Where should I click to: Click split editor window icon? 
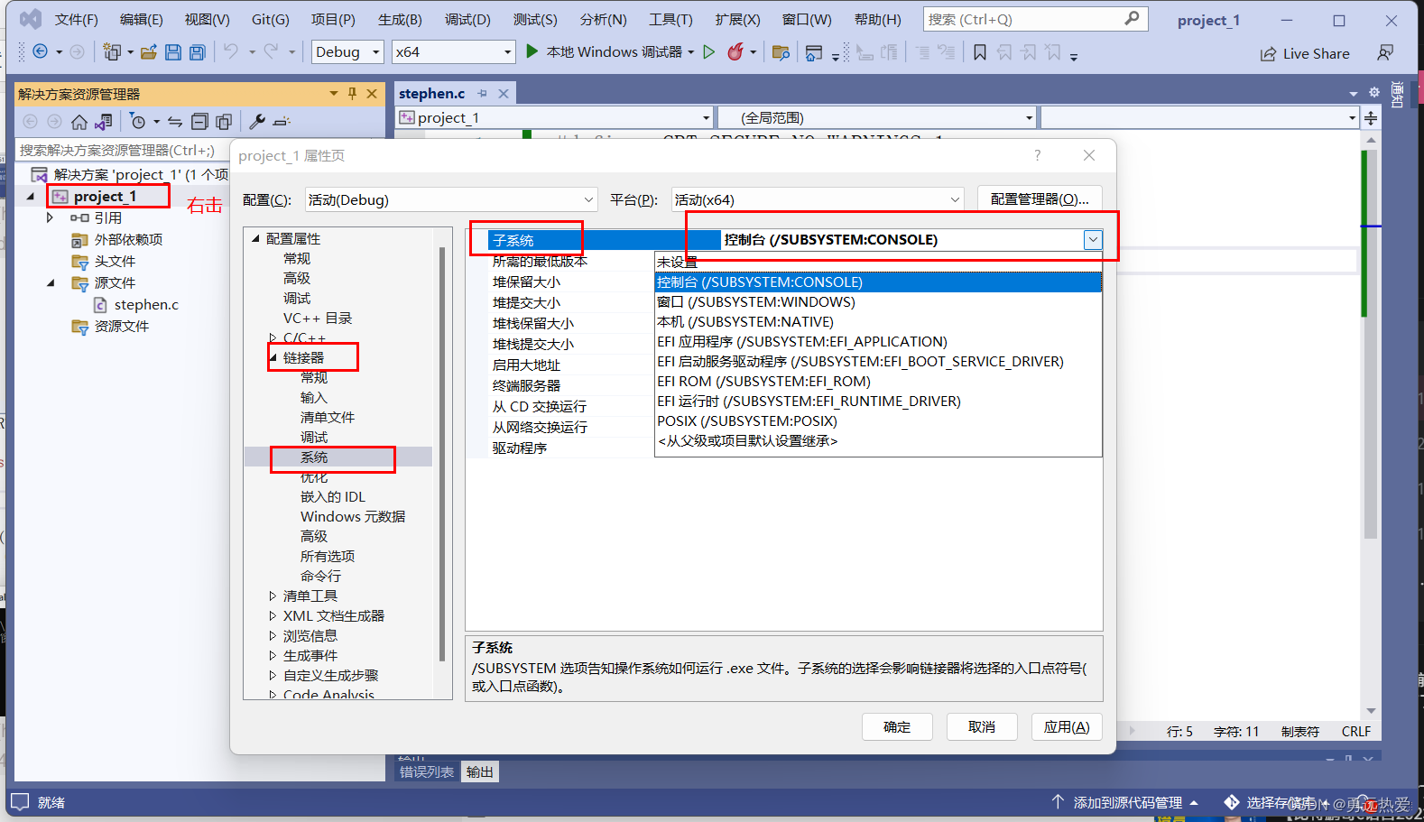coord(1371,118)
